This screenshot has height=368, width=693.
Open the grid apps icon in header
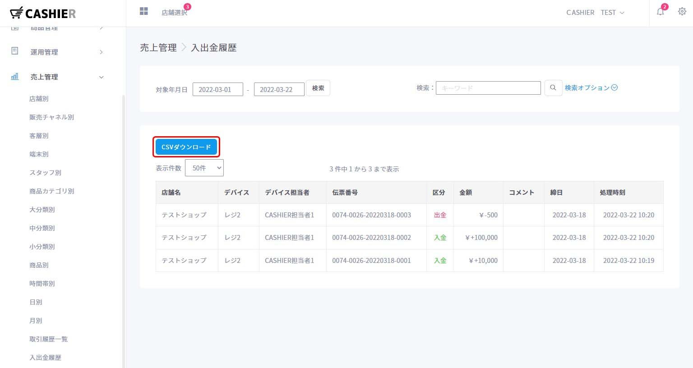(x=144, y=11)
